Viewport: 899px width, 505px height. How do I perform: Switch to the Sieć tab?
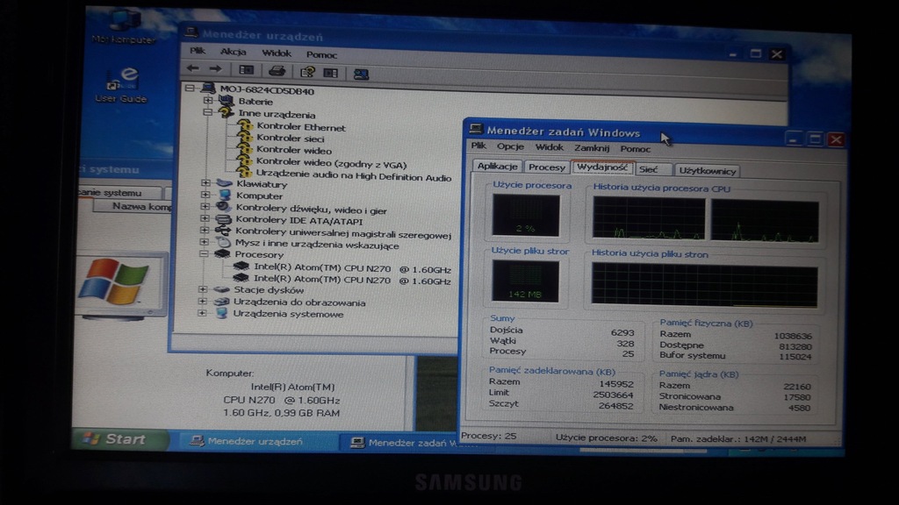(653, 169)
